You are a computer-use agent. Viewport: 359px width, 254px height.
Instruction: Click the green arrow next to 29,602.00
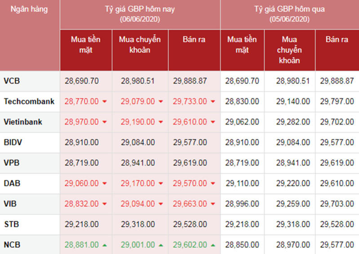213,245
